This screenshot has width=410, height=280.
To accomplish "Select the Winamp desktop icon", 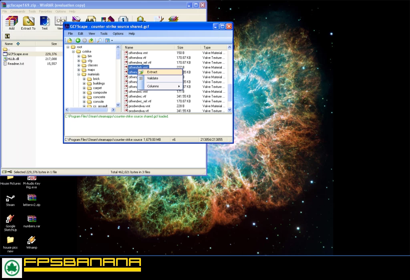I will pyautogui.click(x=32, y=242).
